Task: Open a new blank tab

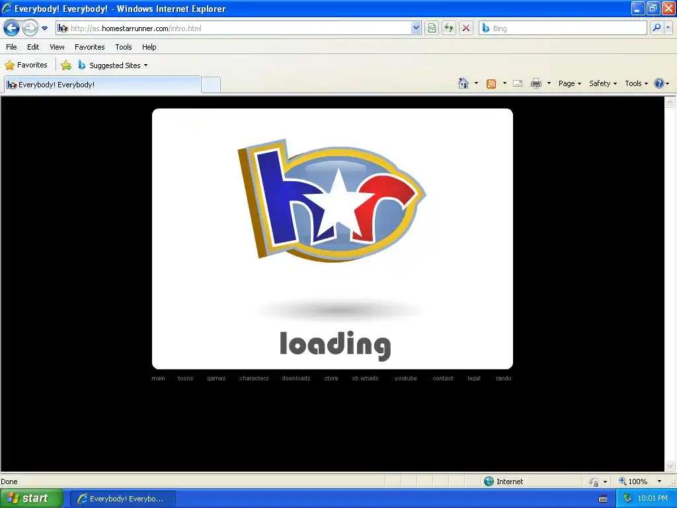Action: (211, 85)
